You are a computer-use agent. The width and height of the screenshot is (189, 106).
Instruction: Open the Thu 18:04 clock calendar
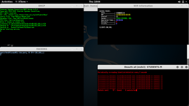click(94, 2)
